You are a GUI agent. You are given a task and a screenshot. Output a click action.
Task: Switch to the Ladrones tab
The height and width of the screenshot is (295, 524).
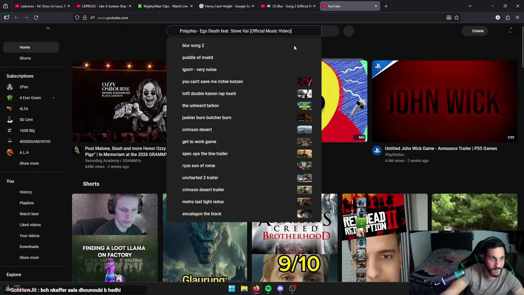click(43, 6)
